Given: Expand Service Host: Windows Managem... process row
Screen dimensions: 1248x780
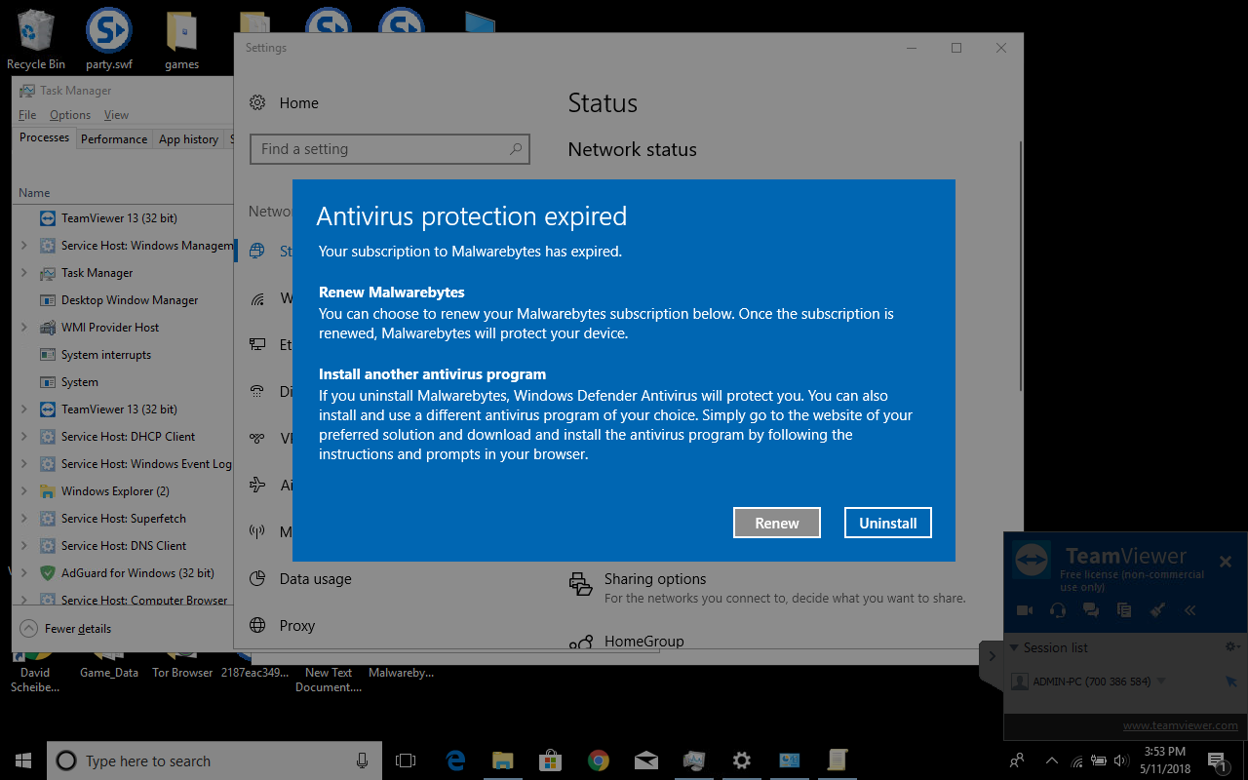Looking at the screenshot, I should click(x=24, y=246).
